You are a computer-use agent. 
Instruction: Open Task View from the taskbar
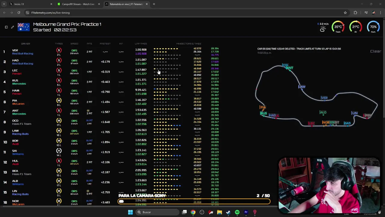coord(184,212)
